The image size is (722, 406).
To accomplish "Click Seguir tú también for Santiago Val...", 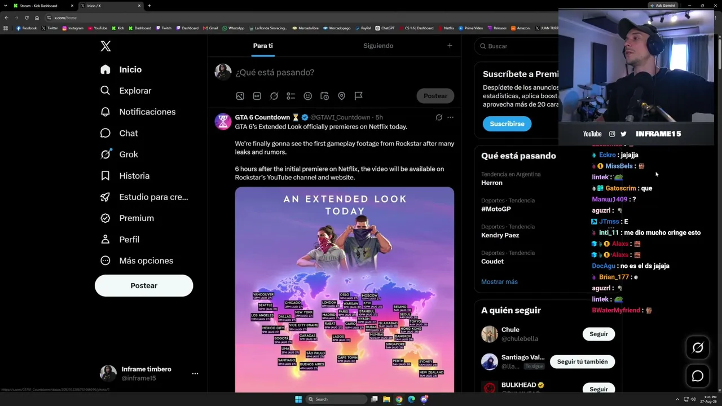I will pyautogui.click(x=582, y=361).
